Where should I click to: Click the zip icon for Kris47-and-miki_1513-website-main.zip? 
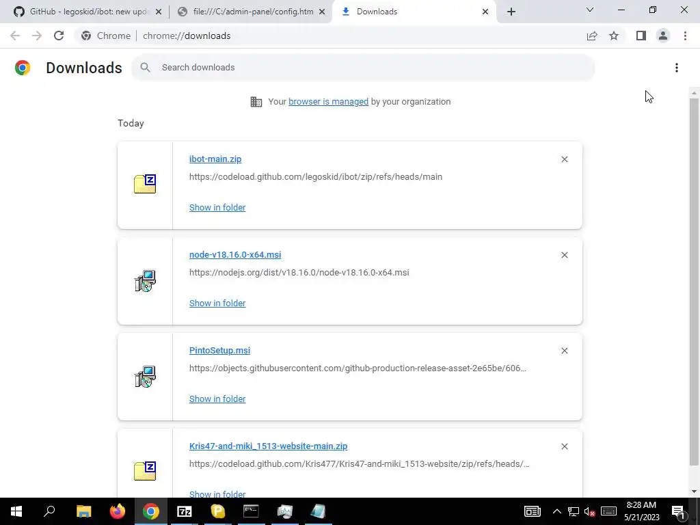145,471
